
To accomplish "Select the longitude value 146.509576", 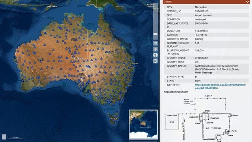I will (x=201, y=31).
